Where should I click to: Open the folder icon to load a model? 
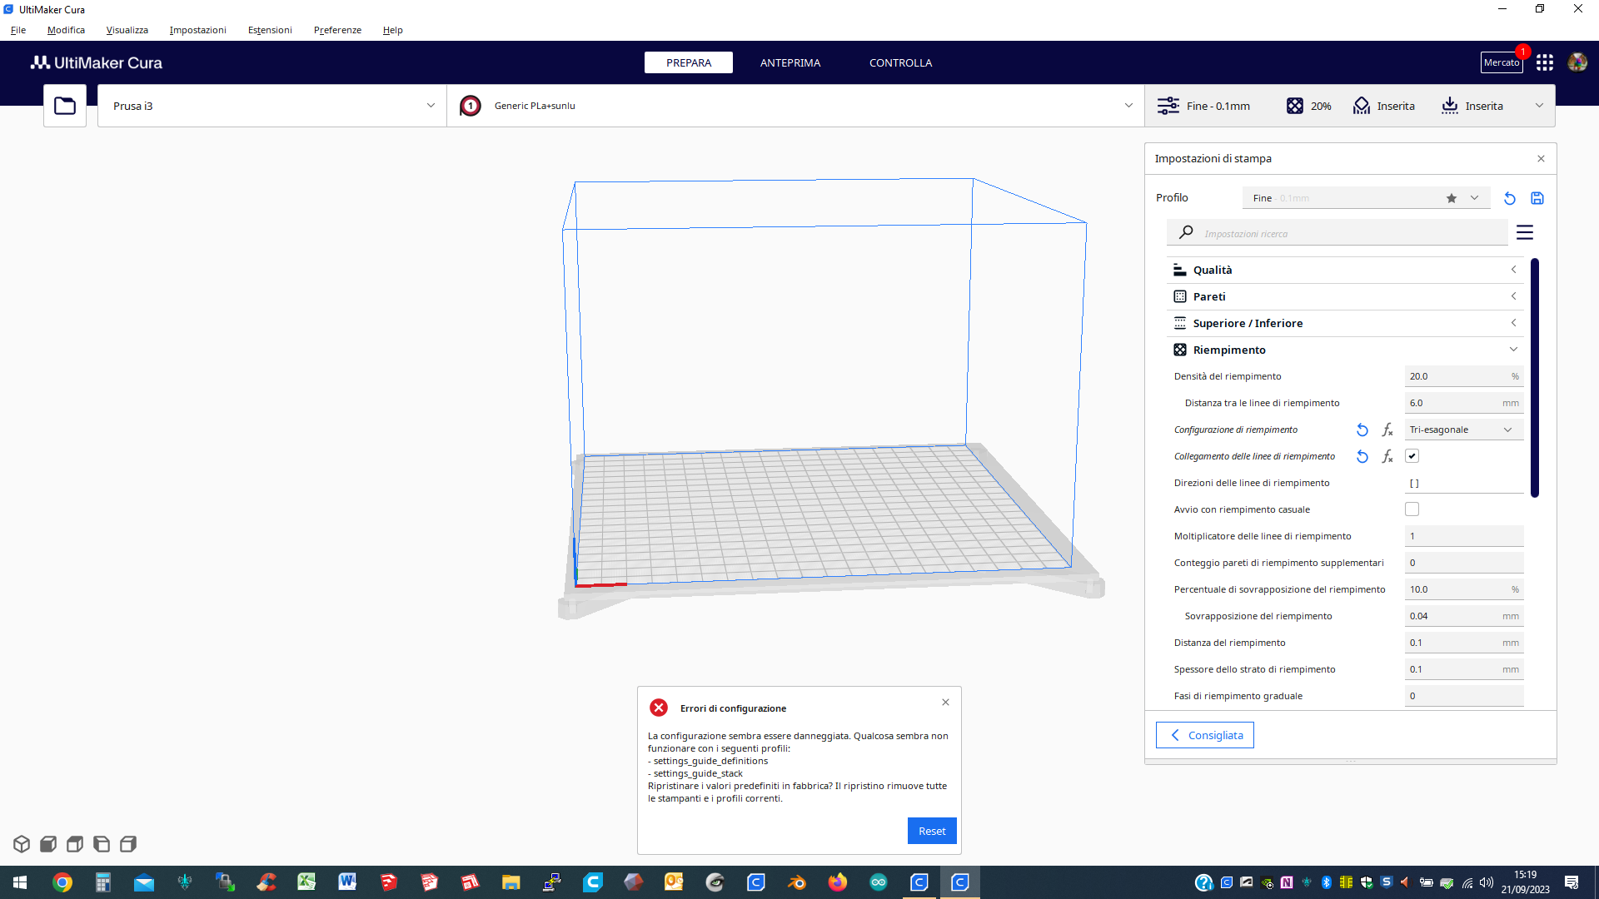[64, 105]
